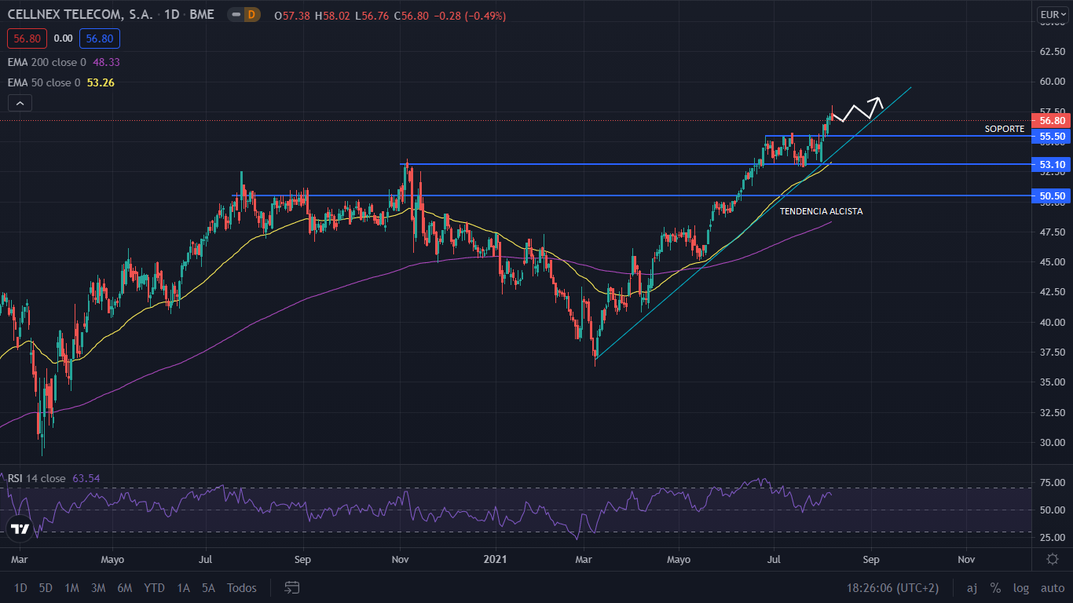
Task: Select the 6M time range
Action: [x=124, y=587]
